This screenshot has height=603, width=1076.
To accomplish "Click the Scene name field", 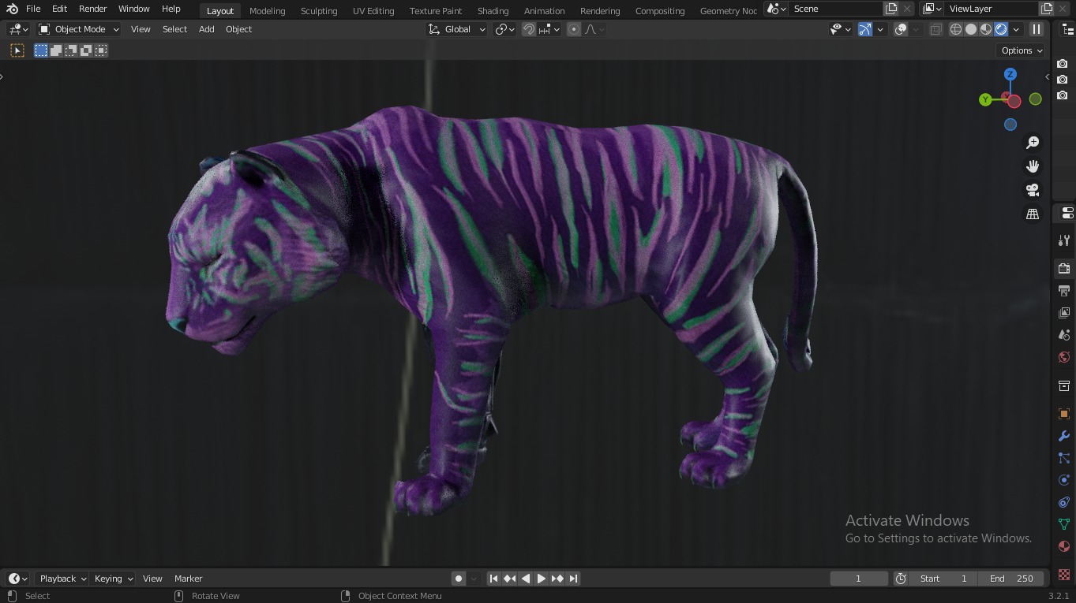I will (835, 9).
